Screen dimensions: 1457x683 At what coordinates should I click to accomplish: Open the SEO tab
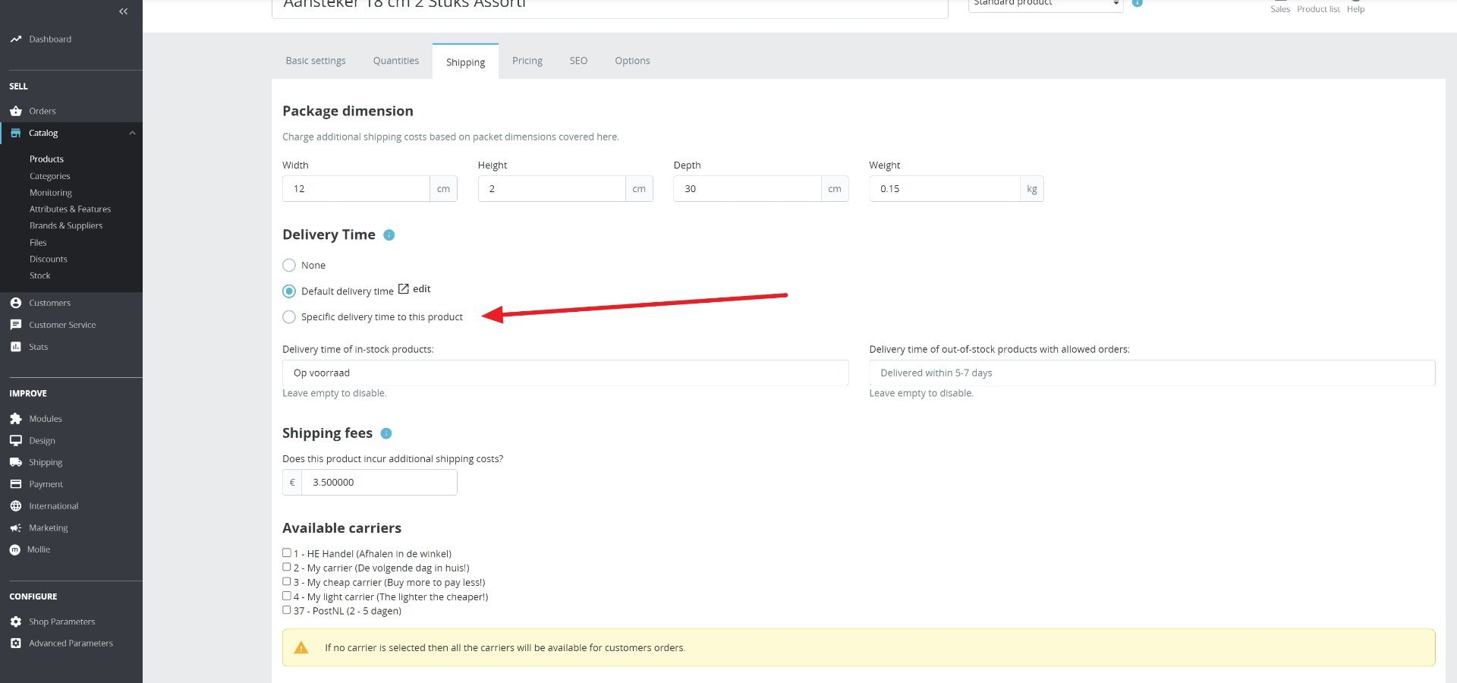pos(578,61)
